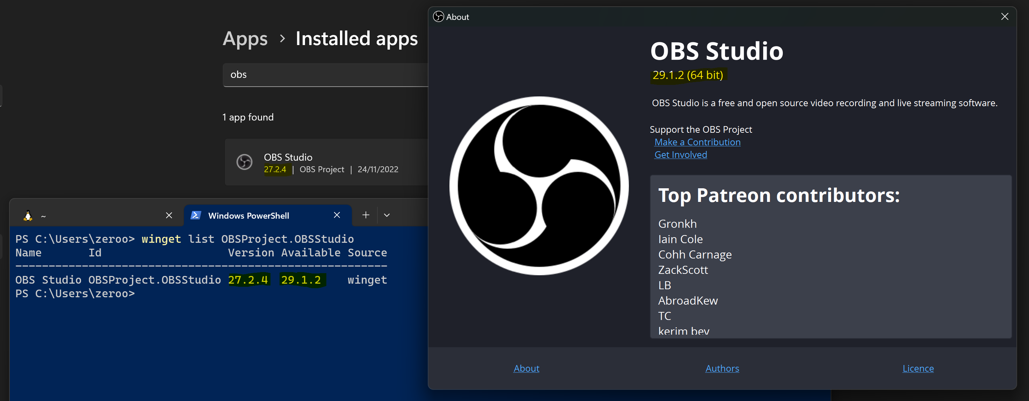Screen dimensions: 1029x401
Task: Click the Get Involved link
Action: [680, 154]
